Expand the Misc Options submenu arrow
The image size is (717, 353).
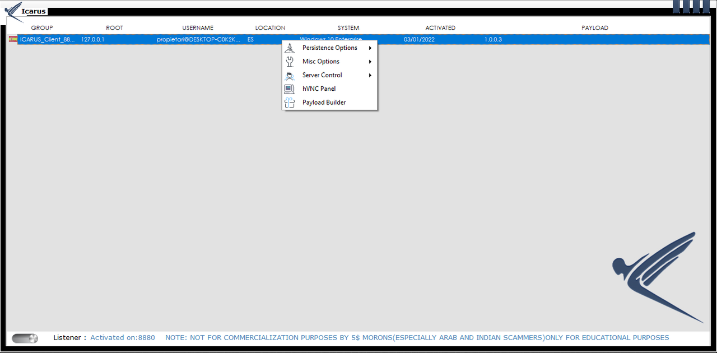tap(370, 62)
